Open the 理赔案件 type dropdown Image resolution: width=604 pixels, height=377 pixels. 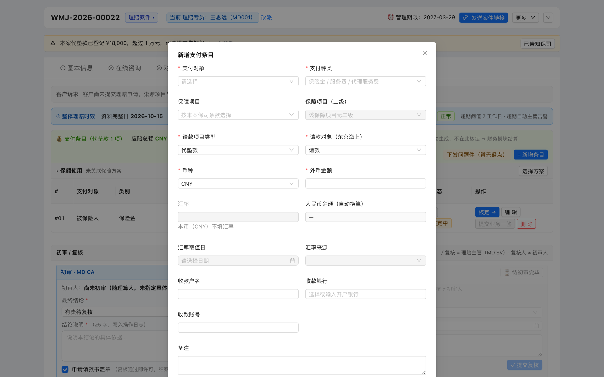tap(141, 18)
